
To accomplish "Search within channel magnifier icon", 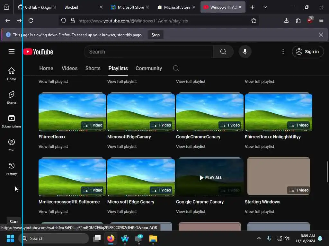I will [x=176, y=68].
